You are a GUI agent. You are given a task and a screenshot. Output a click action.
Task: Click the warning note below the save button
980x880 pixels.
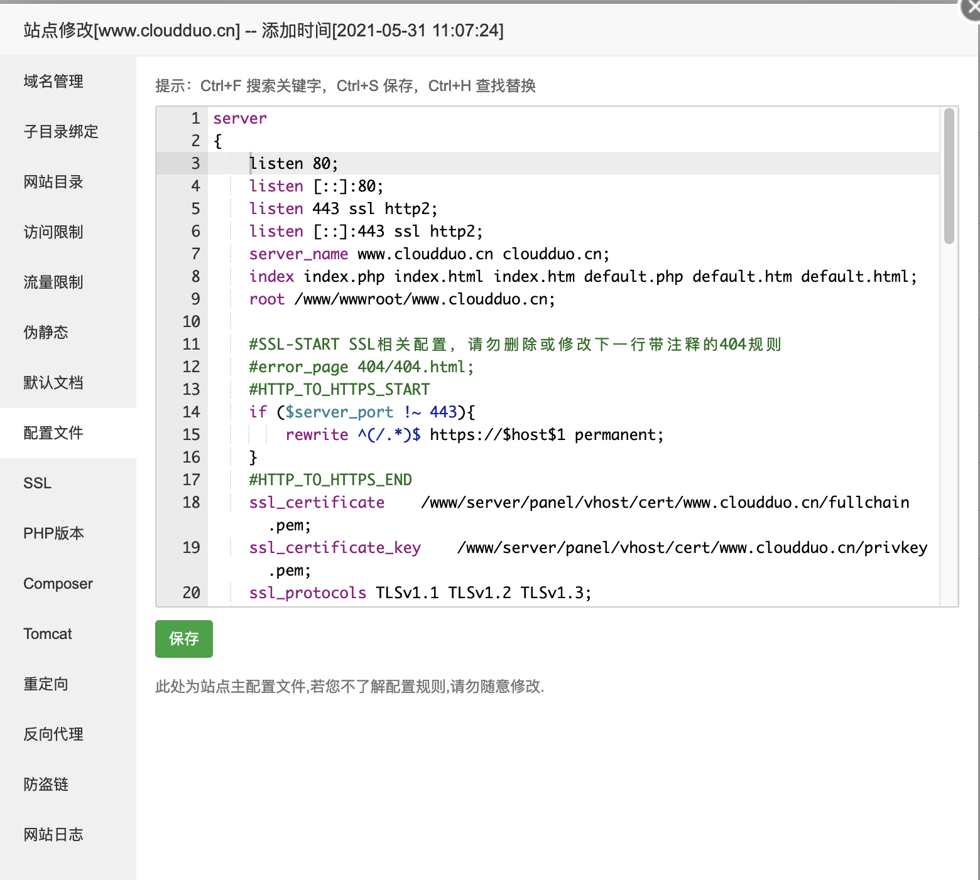pyautogui.click(x=350, y=687)
